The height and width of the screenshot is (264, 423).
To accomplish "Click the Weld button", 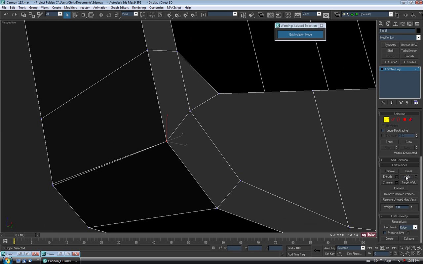I will 407,177.
